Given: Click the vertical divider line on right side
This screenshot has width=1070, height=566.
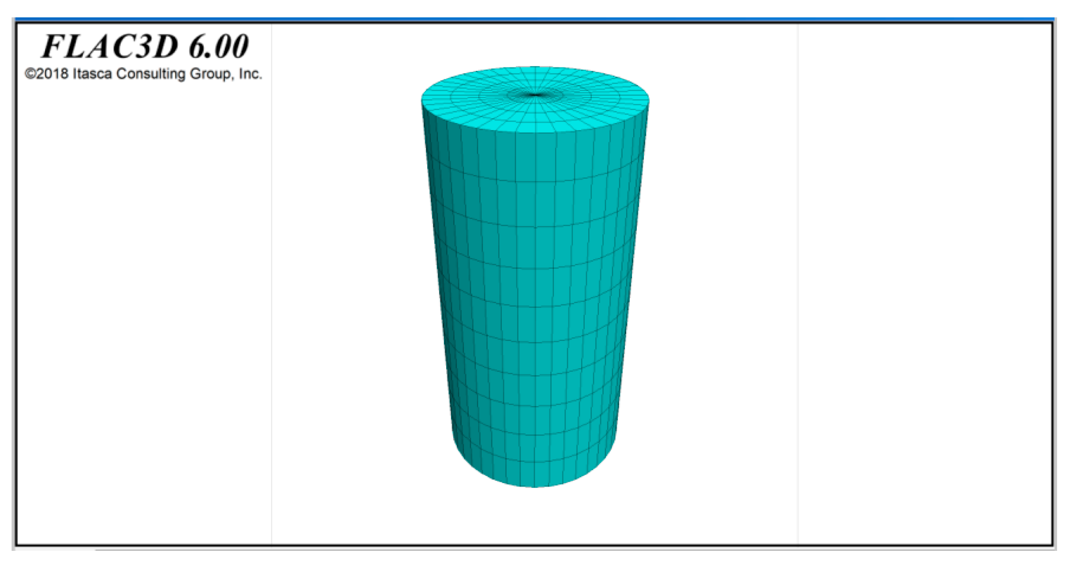Looking at the screenshot, I should tap(798, 285).
